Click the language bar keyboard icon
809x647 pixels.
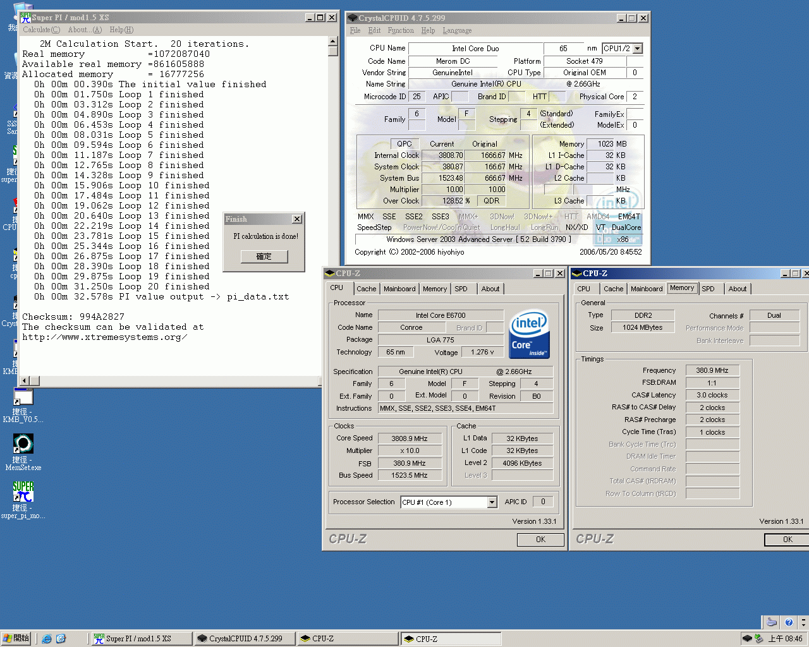click(772, 622)
